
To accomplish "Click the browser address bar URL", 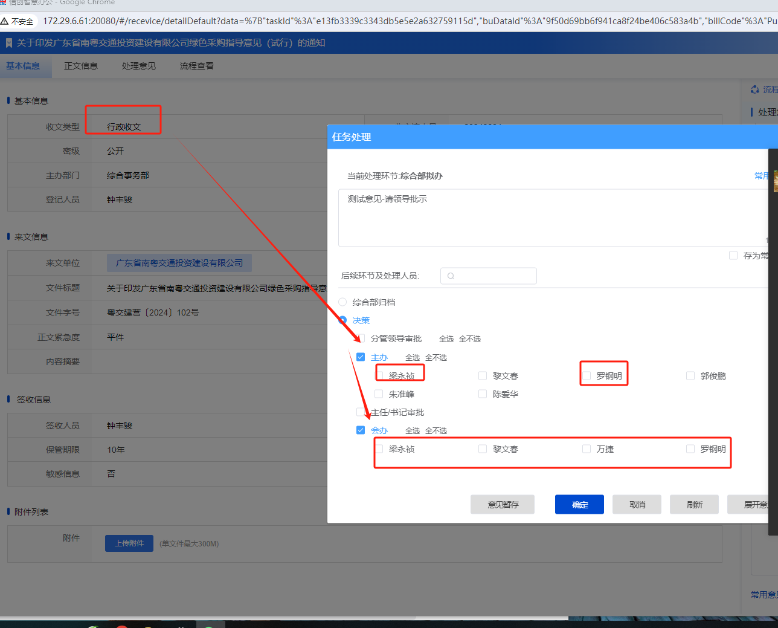I will coord(410,21).
